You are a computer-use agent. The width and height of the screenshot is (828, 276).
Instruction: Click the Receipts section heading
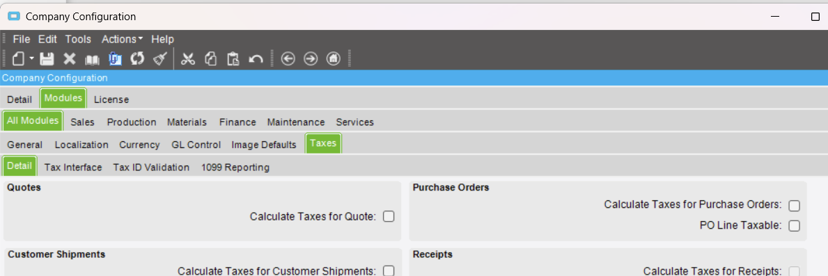[x=432, y=254]
